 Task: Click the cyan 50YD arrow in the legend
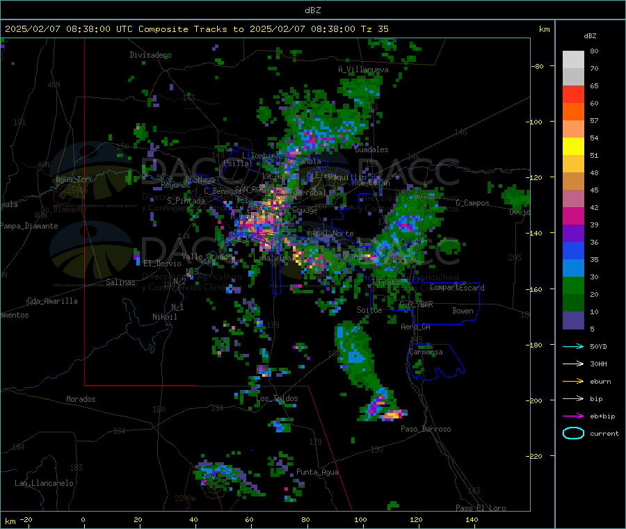573,346
